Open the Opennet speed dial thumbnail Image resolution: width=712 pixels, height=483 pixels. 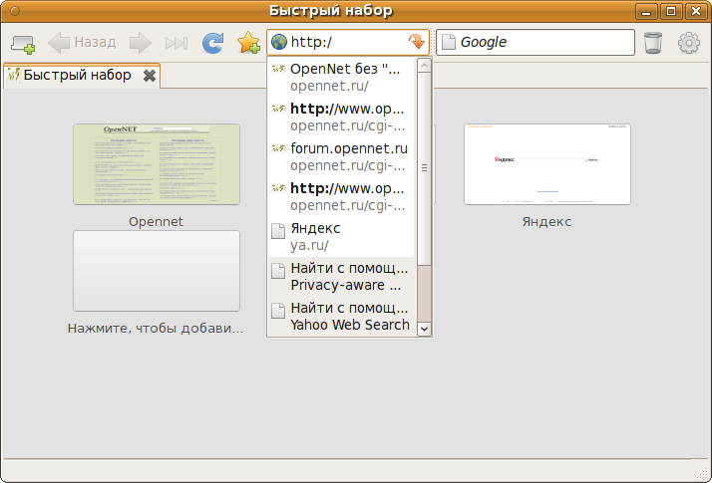tap(157, 164)
